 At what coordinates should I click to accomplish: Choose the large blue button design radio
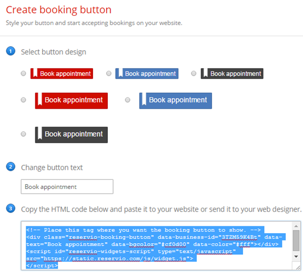point(127,100)
